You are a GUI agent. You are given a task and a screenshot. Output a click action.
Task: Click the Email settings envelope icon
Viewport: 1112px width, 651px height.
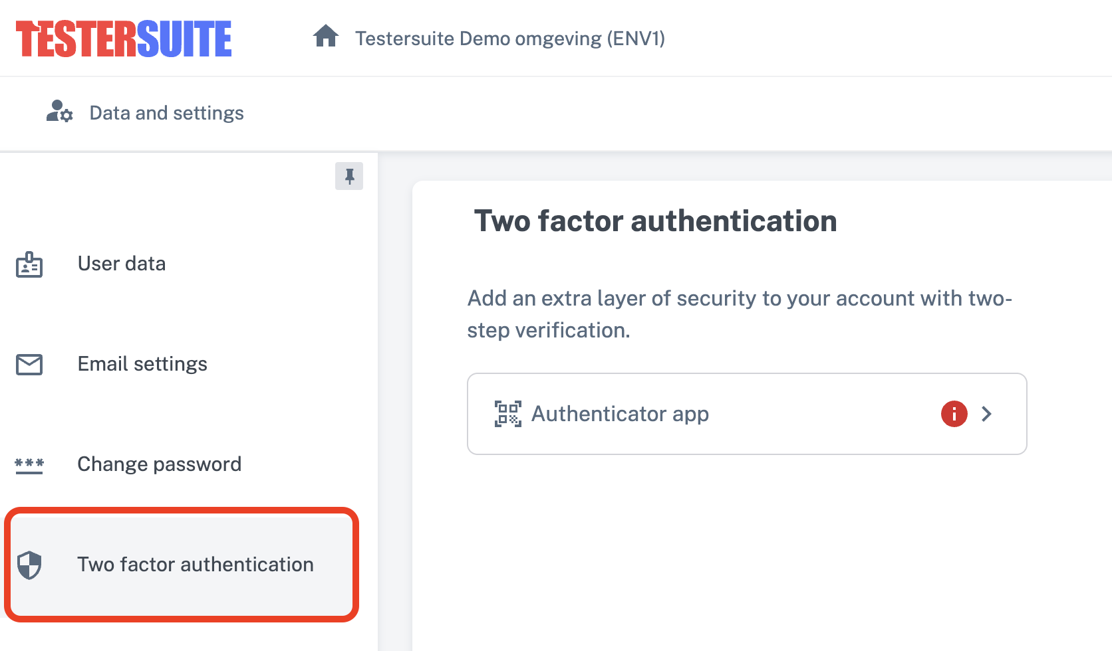pos(29,365)
